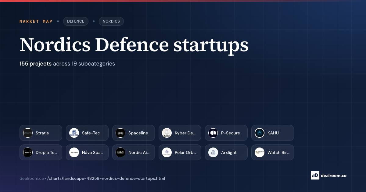Open the Watch Bir... company name
The height and width of the screenshot is (192, 366).
[278, 152]
